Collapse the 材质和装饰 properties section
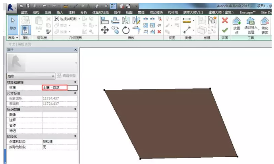Viewport: 274px width, 164px height. pos(75,82)
